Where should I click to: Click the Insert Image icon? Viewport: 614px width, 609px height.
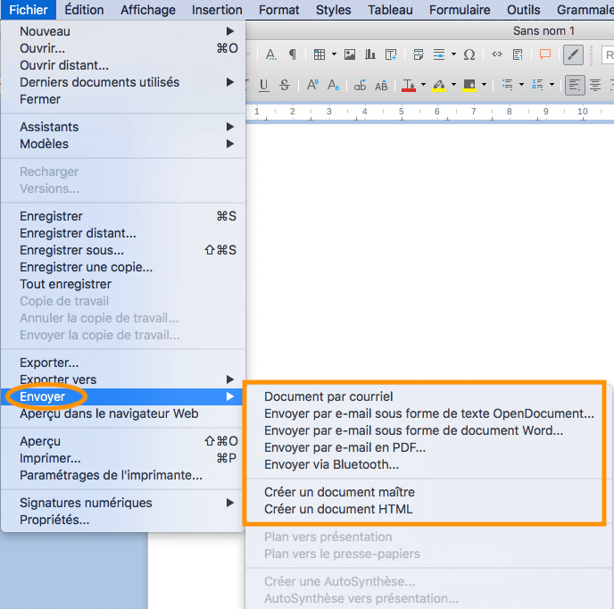350,54
